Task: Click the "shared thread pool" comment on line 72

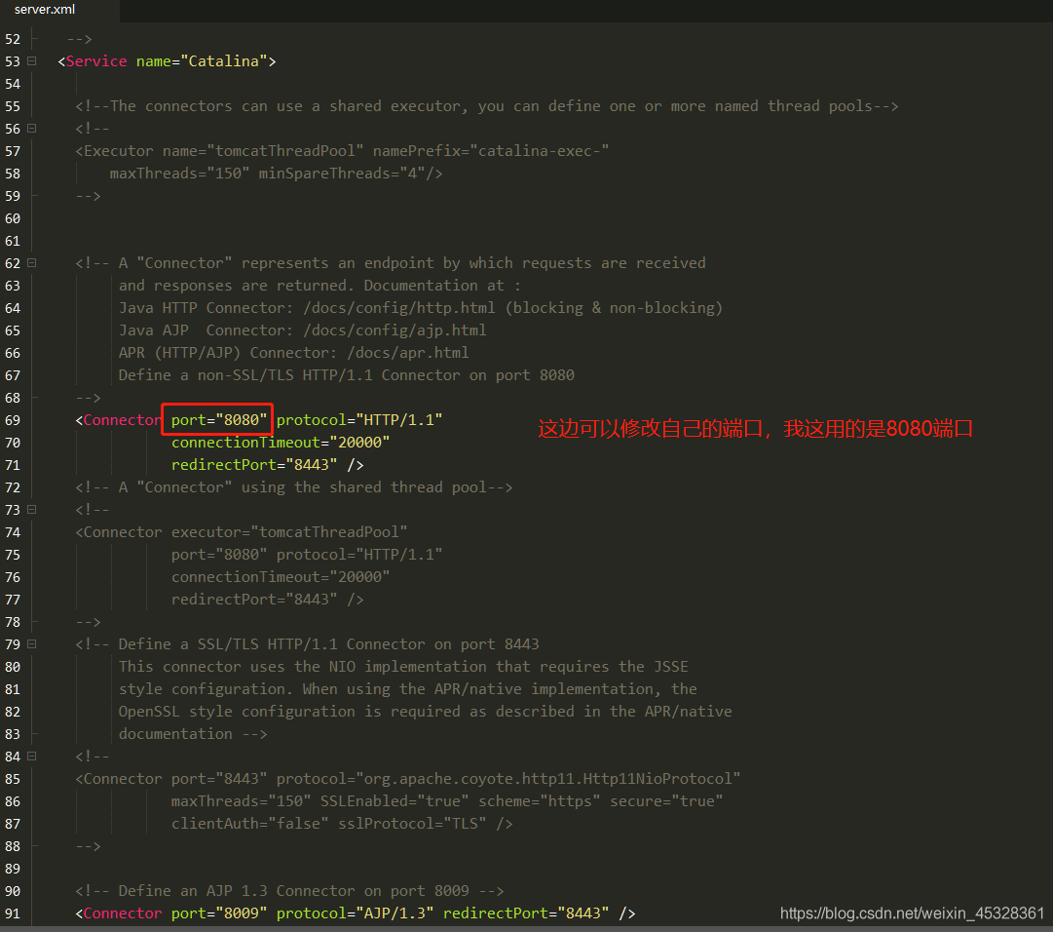Action: tap(293, 487)
